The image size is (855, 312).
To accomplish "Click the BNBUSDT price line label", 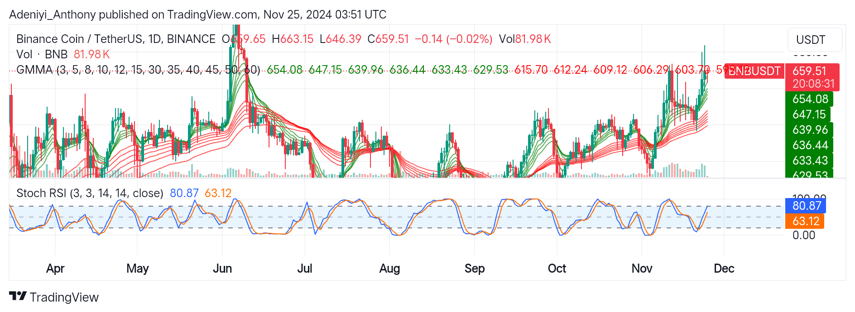I will click(x=754, y=71).
